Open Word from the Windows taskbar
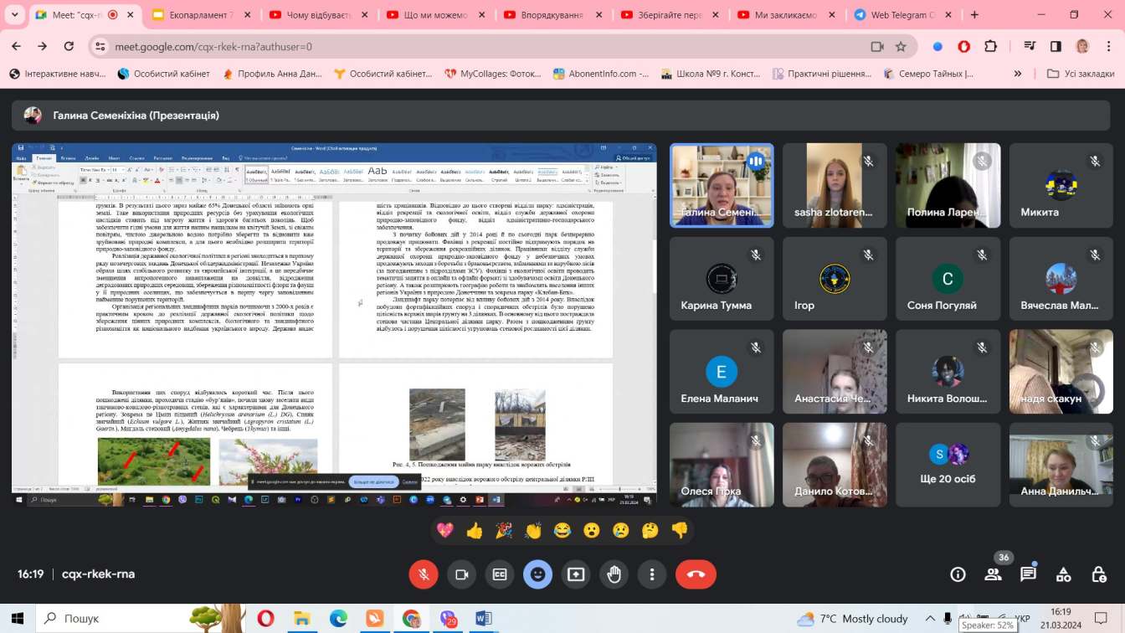This screenshot has height=633, width=1125. click(484, 619)
